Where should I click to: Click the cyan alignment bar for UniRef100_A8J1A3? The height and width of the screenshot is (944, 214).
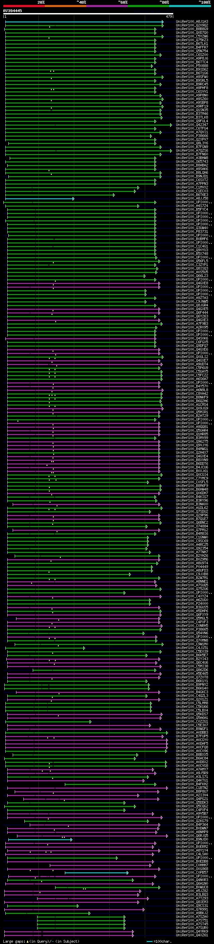coord(84,22)
